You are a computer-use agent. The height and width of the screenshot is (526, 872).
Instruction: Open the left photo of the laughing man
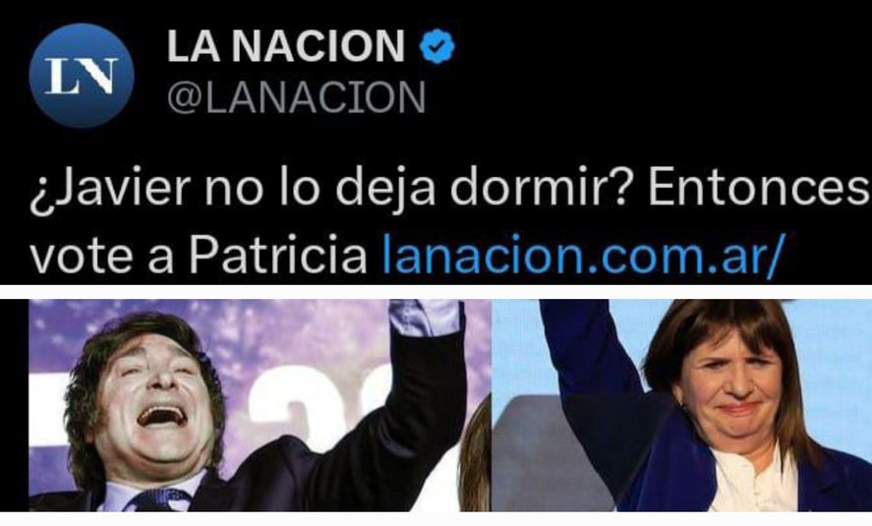(260, 405)
